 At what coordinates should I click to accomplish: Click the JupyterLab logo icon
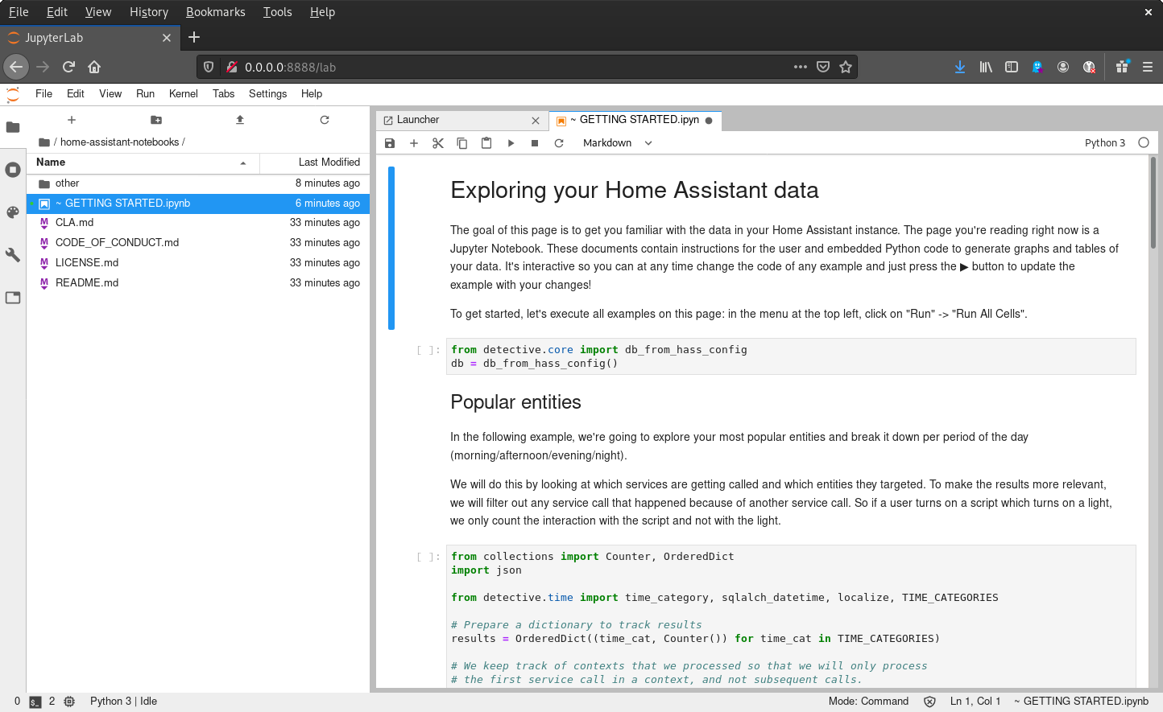(13, 94)
